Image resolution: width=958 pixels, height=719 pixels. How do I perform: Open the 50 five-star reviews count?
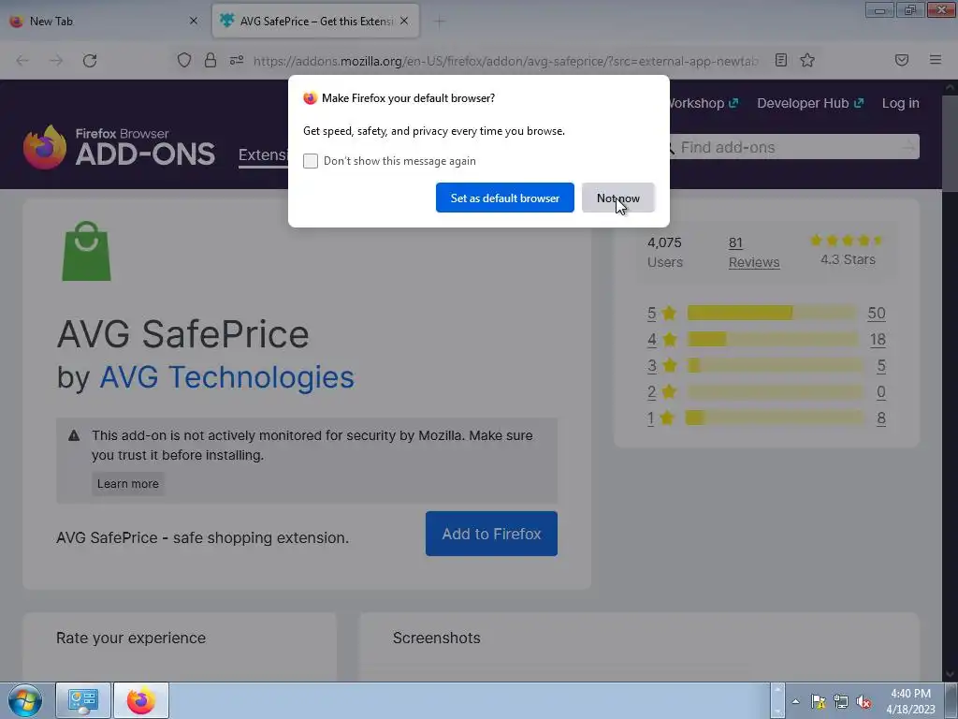[876, 313]
